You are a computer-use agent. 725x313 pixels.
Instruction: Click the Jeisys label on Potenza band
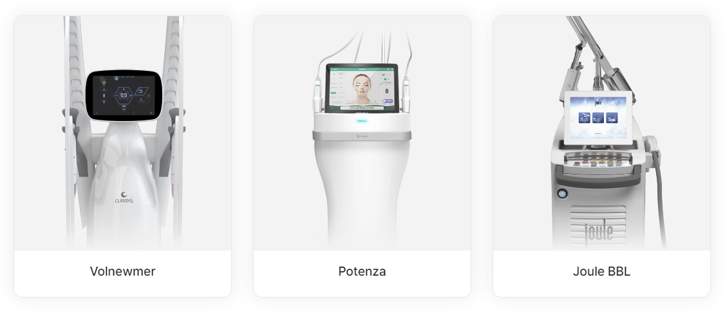(x=362, y=136)
